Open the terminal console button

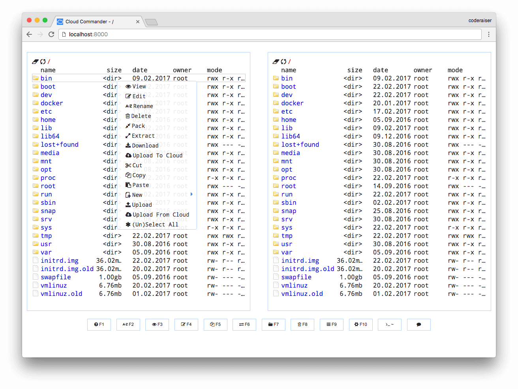point(389,324)
